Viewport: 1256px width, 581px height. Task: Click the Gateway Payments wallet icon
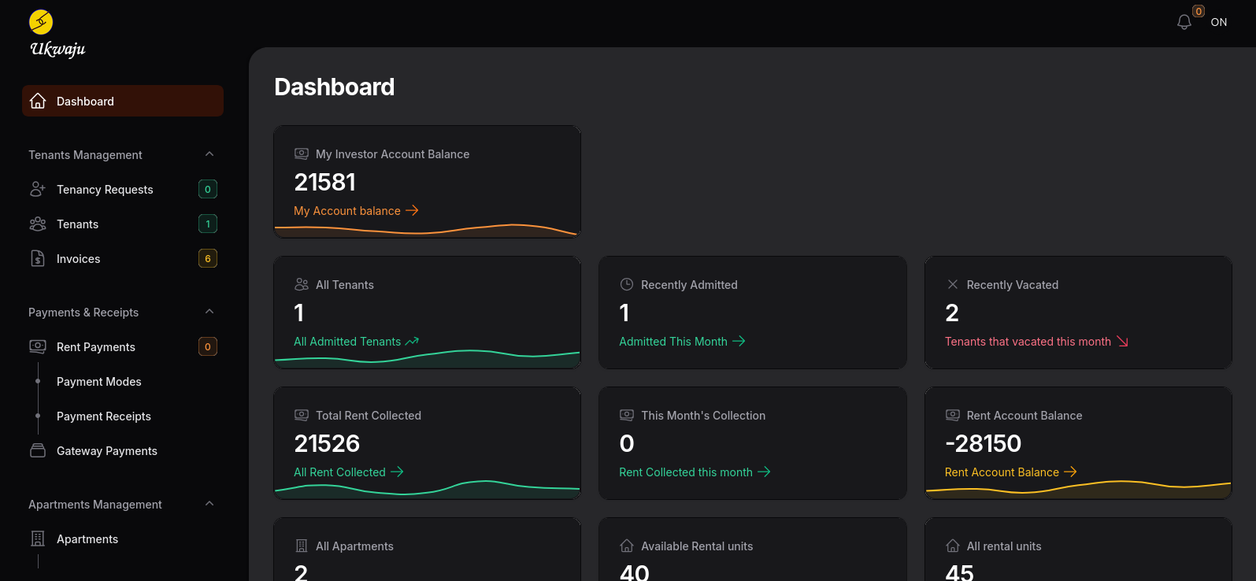click(x=38, y=450)
